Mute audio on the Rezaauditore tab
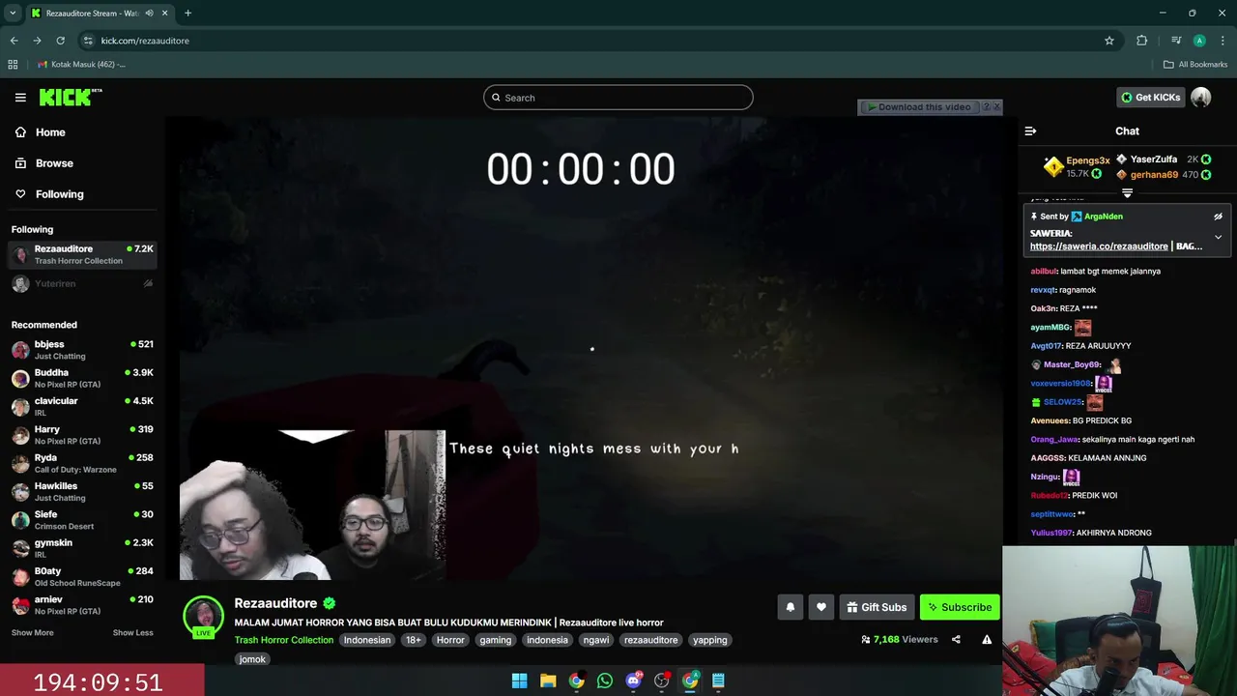1237x696 pixels. [149, 13]
